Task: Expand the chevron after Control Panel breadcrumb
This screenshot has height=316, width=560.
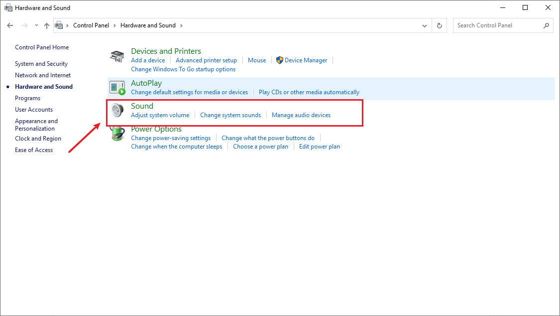Action: tap(114, 25)
